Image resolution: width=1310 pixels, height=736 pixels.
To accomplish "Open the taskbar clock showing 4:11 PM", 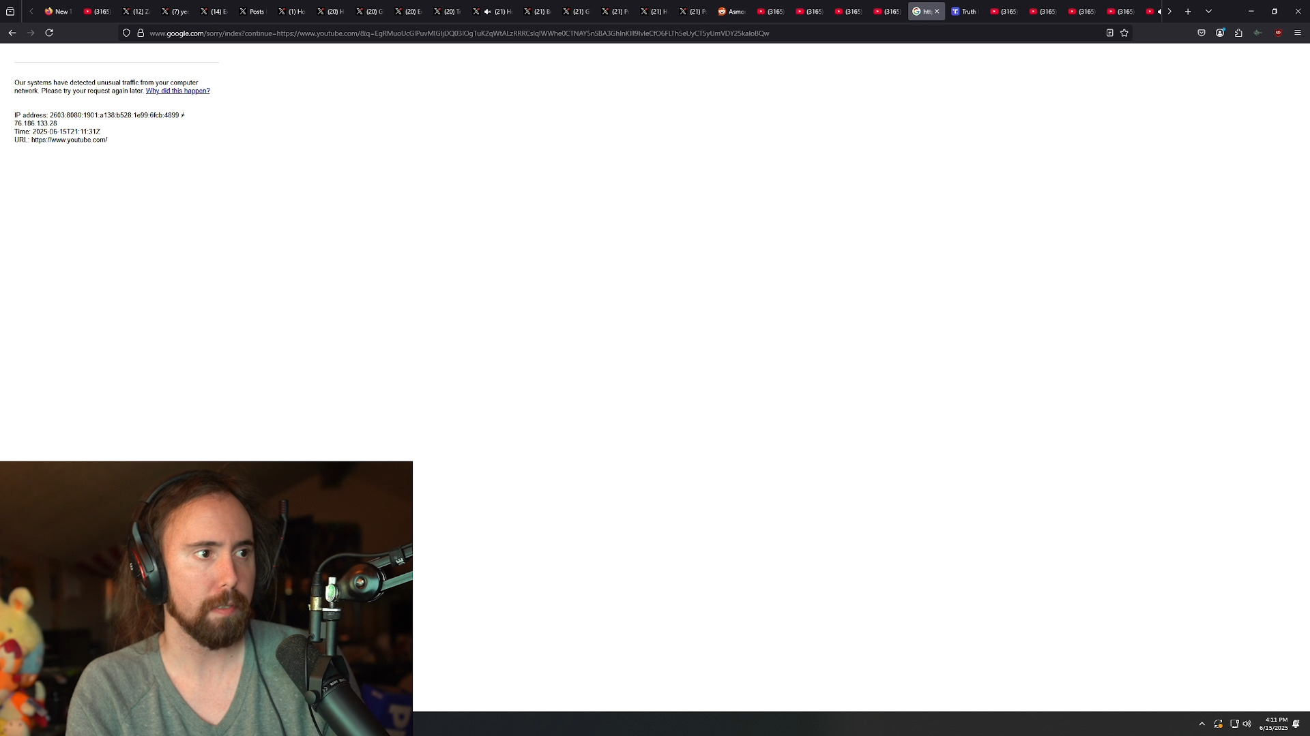I will point(1273,724).
